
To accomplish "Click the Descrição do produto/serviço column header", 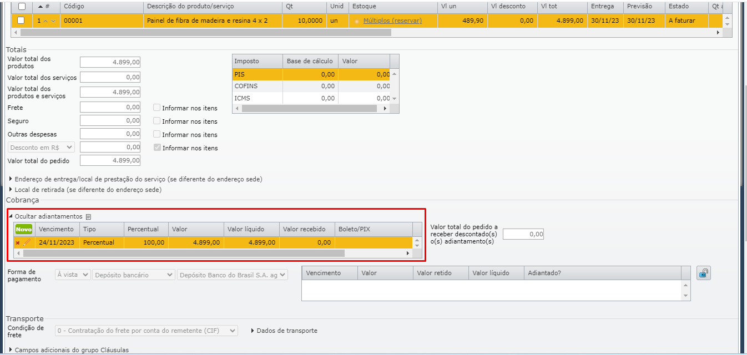I will pos(213,6).
